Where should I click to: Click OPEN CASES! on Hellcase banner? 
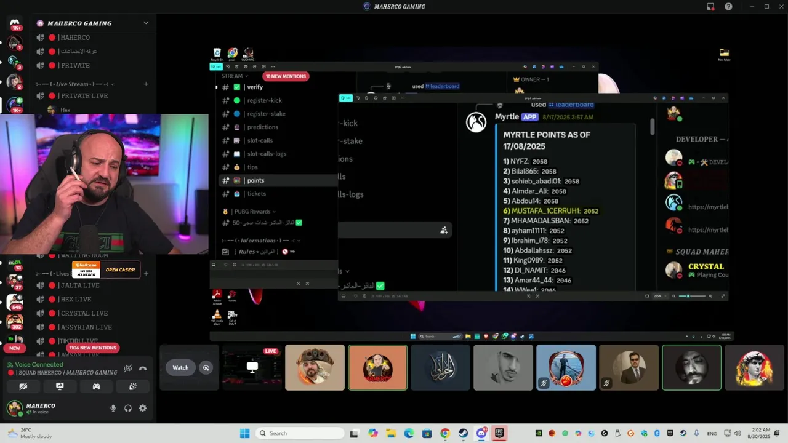click(x=121, y=269)
